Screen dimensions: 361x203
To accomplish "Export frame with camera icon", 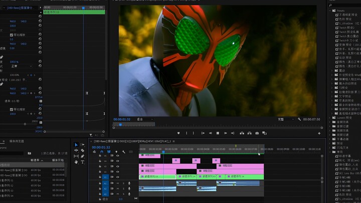I will pos(257,133).
